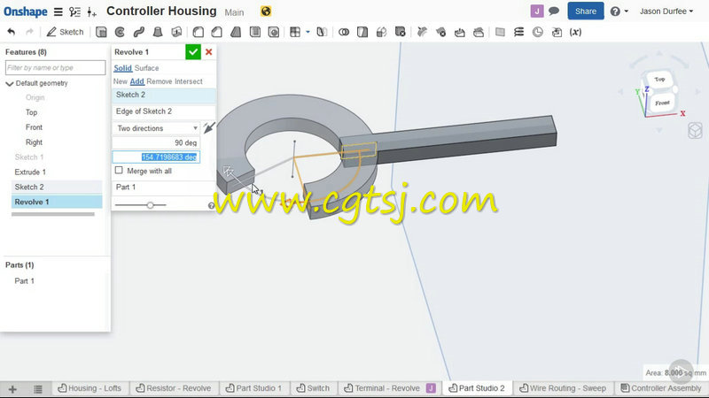
Task: Select the Mirror tool icon
Action: [322, 32]
